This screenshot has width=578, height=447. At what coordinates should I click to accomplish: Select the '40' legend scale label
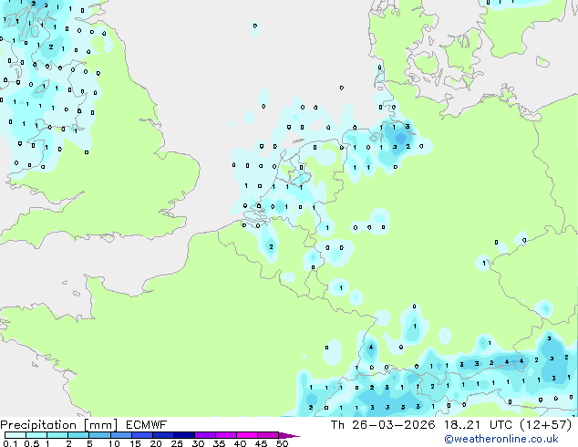click(x=240, y=443)
